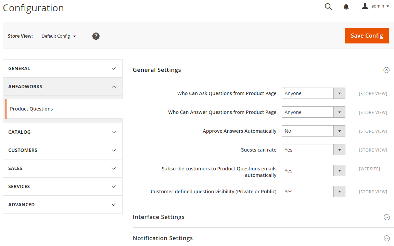
Task: Change Subscribe customers automatically dropdown
Action: 313,171
